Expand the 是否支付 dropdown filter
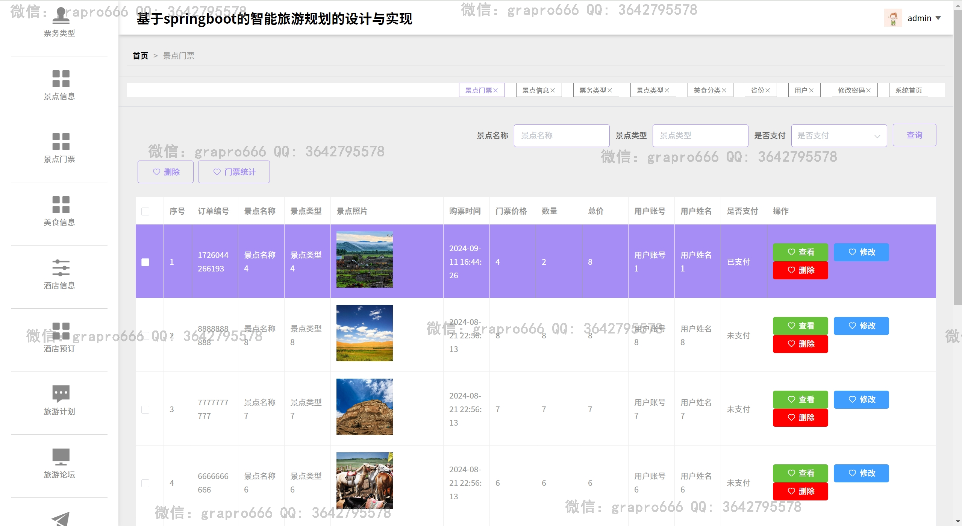The width and height of the screenshot is (962, 526). coord(839,136)
